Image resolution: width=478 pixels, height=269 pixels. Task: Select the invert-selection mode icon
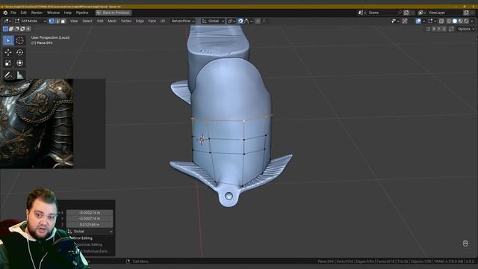tap(22, 28)
